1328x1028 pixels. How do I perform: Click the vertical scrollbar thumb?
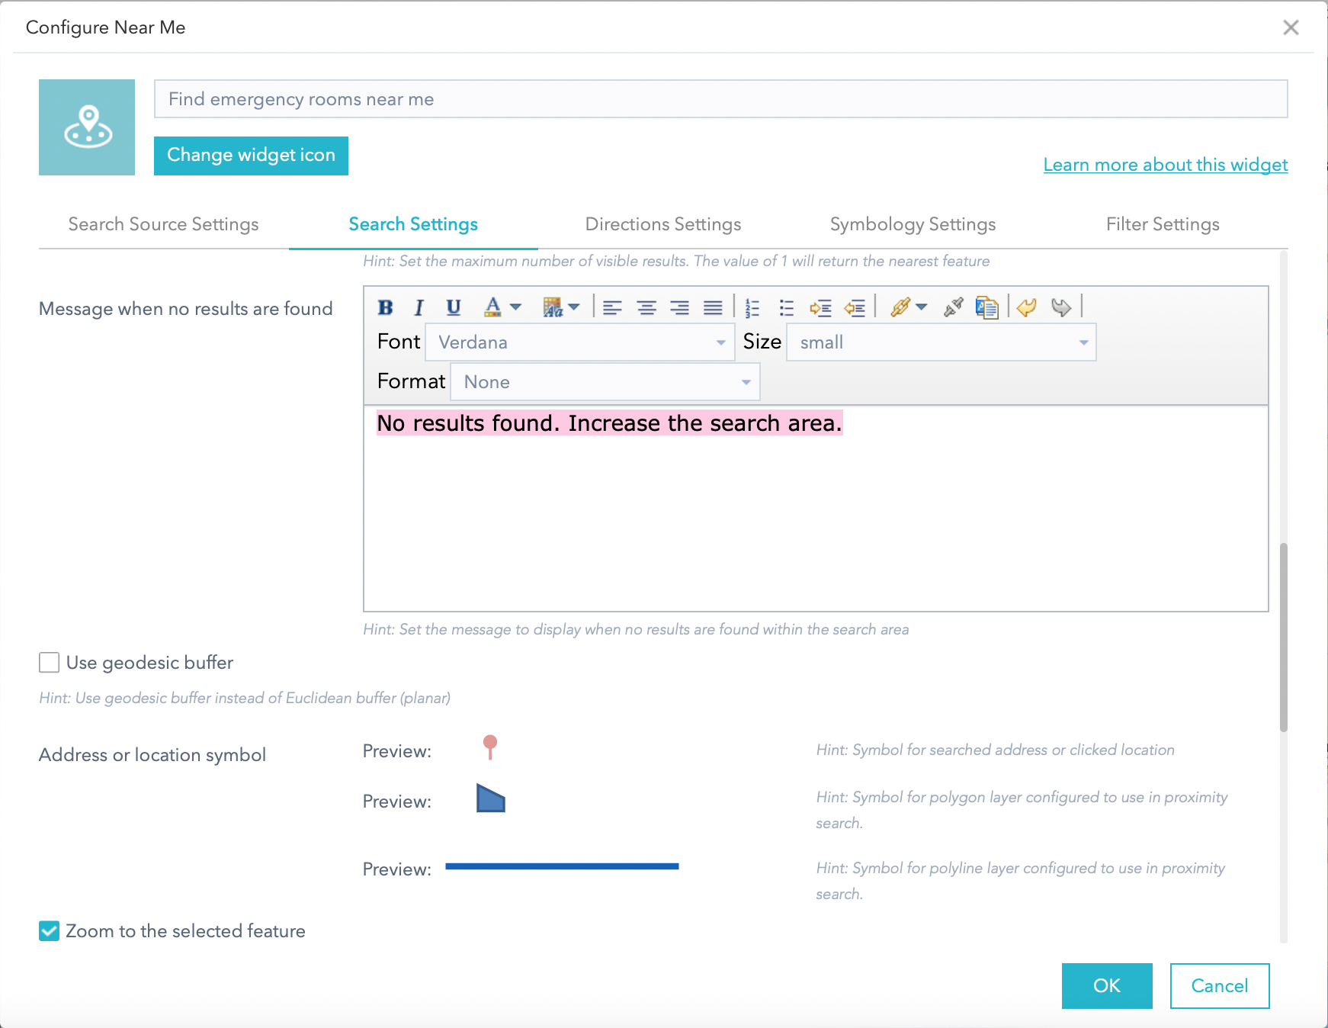1284,637
